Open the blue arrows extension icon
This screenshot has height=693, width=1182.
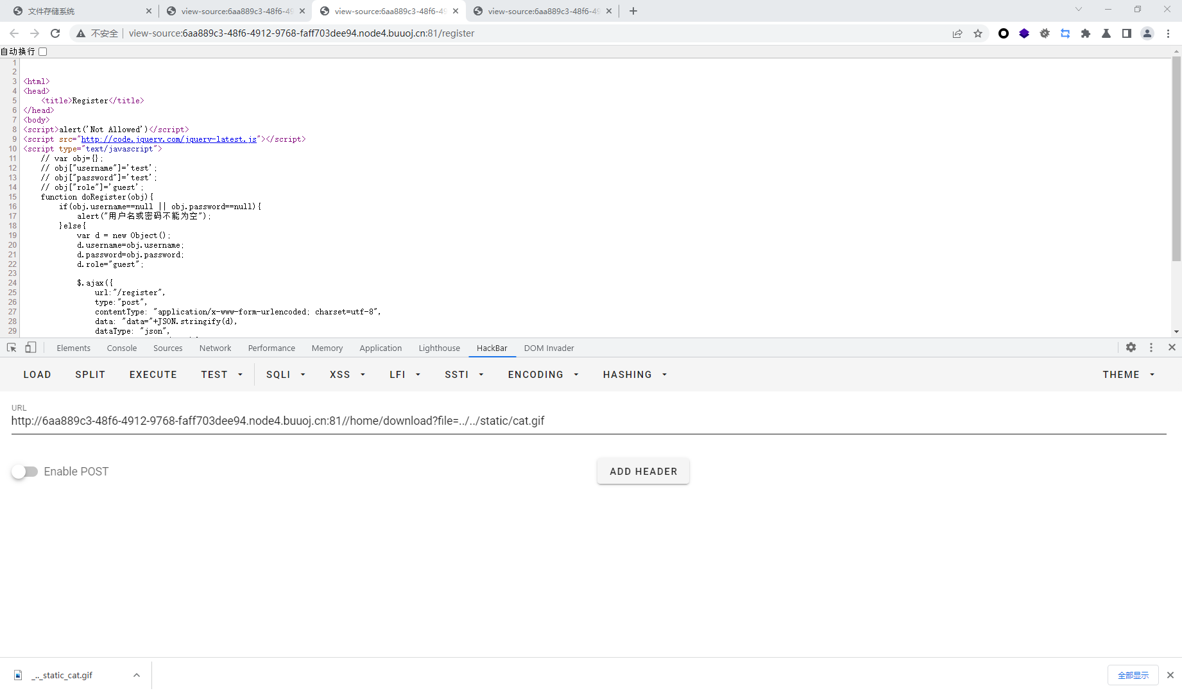pyautogui.click(x=1065, y=33)
